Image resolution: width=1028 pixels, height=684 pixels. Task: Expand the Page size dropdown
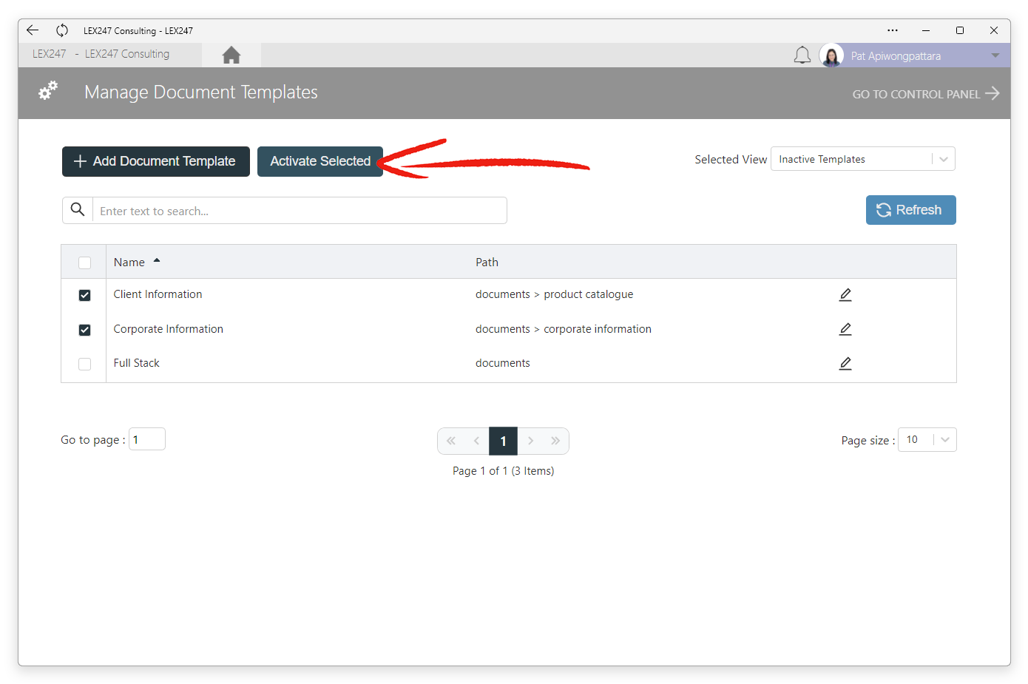(927, 440)
